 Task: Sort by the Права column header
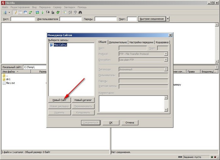coord(193,72)
